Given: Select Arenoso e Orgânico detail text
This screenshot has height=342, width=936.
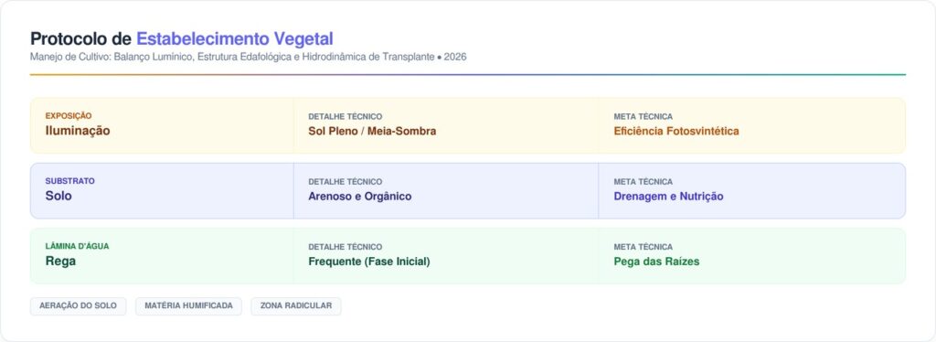Looking at the screenshot, I should pos(360,197).
